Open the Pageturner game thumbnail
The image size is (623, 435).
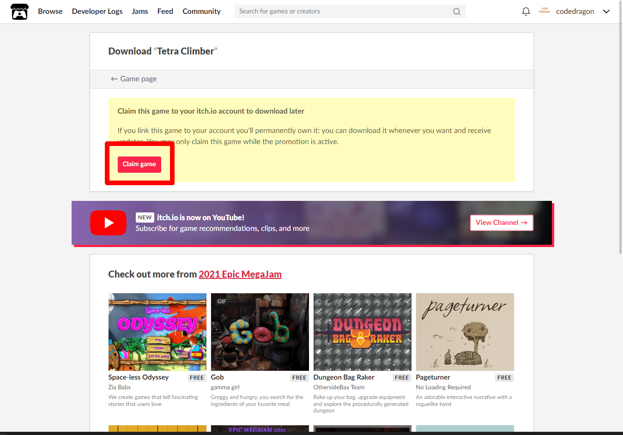pos(465,332)
